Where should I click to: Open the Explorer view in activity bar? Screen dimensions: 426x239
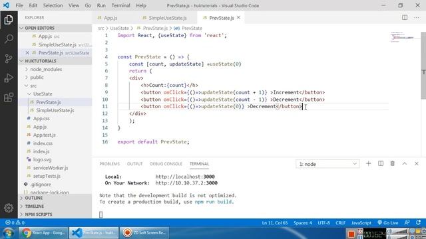(9, 20)
